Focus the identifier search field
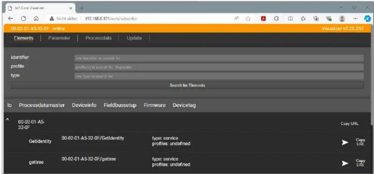This screenshot has width=374, height=174. click(219, 58)
